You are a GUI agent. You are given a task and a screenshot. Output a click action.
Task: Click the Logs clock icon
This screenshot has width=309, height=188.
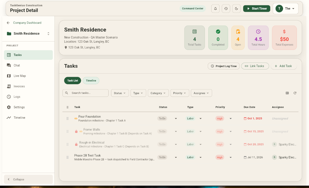tap(9, 97)
